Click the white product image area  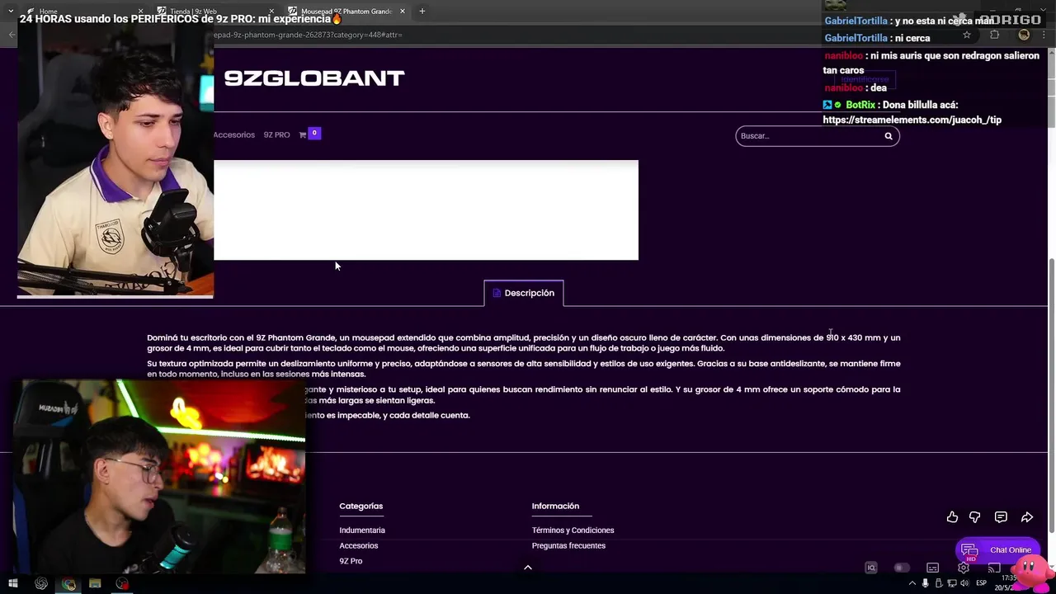click(x=426, y=210)
